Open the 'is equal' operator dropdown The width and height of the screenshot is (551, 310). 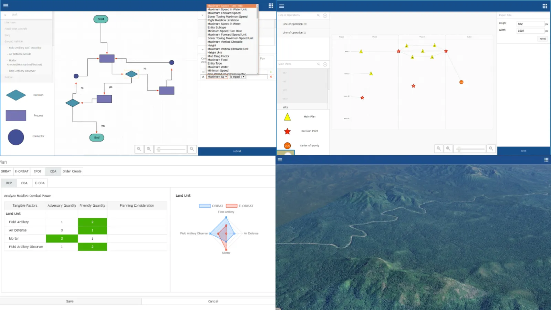[237, 77]
